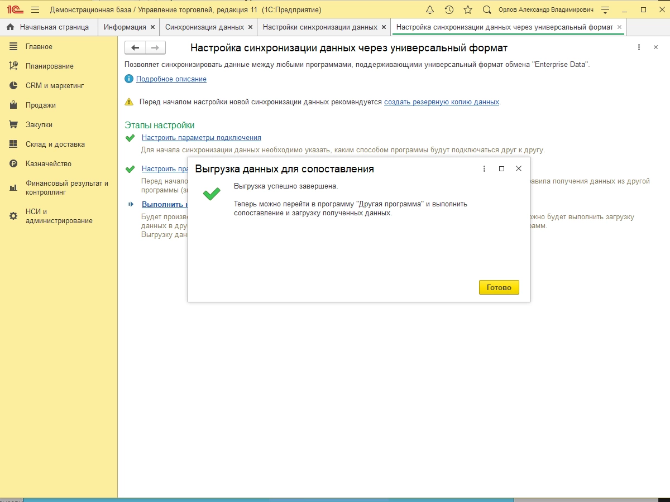This screenshot has height=502, width=670.
Task: Click Продажи shopping bag icon
Action: [x=13, y=105]
